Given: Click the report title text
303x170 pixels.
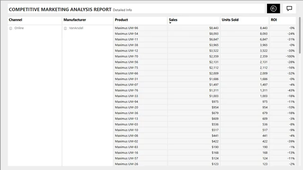Looking at the screenshot, I should (60, 9).
